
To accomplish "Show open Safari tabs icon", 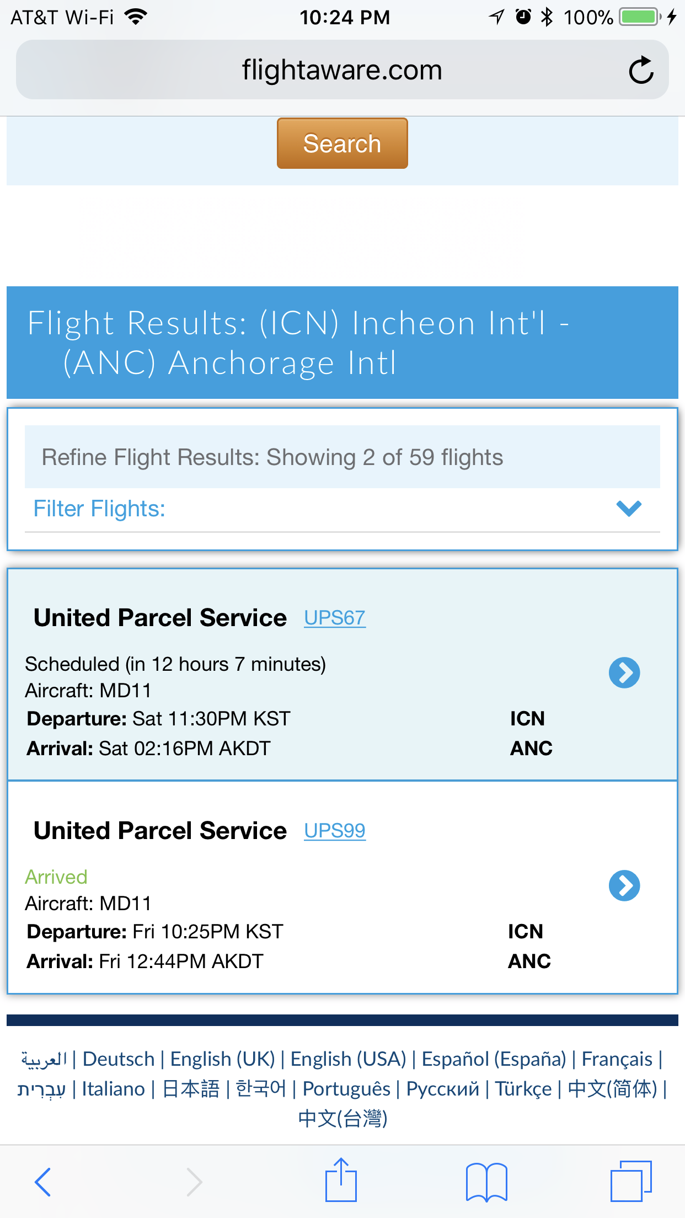I will (x=630, y=1182).
